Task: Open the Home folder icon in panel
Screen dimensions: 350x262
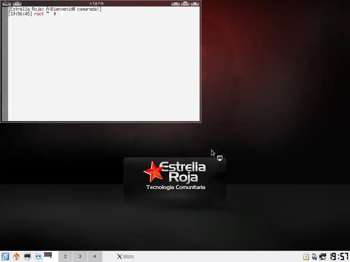Action: (16, 257)
